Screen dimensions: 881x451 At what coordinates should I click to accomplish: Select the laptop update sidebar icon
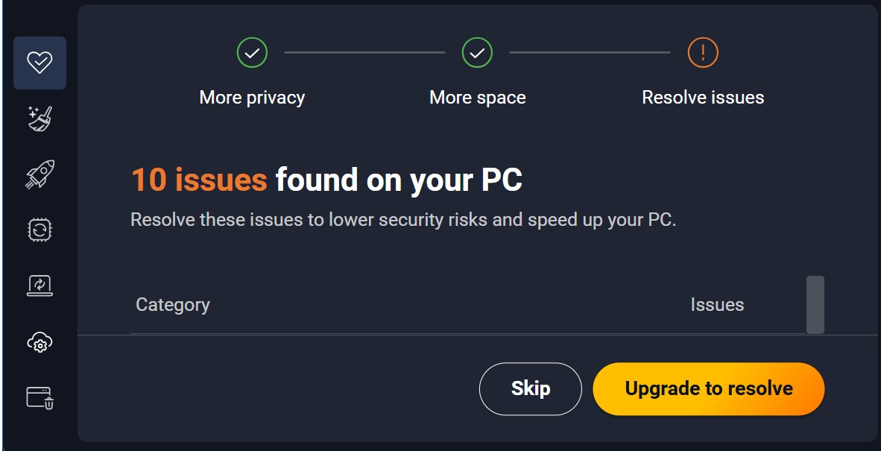pyautogui.click(x=40, y=286)
